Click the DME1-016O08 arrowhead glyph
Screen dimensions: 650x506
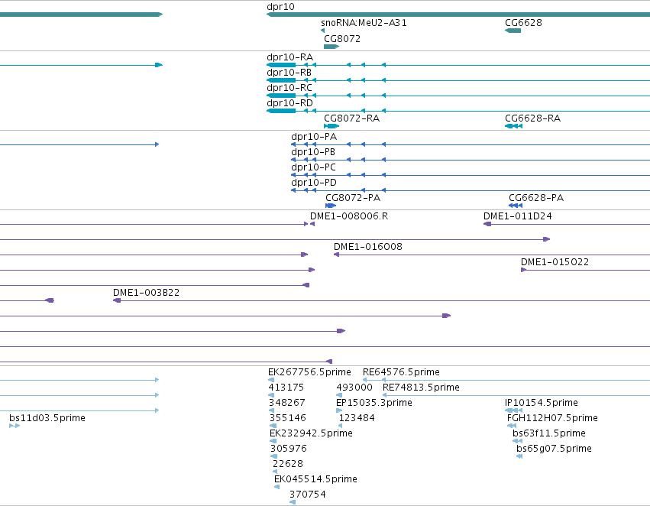coord(337,255)
